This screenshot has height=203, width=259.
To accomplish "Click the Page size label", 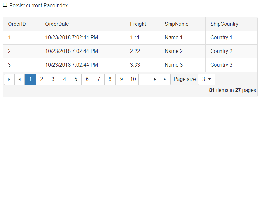I will click(x=185, y=79).
